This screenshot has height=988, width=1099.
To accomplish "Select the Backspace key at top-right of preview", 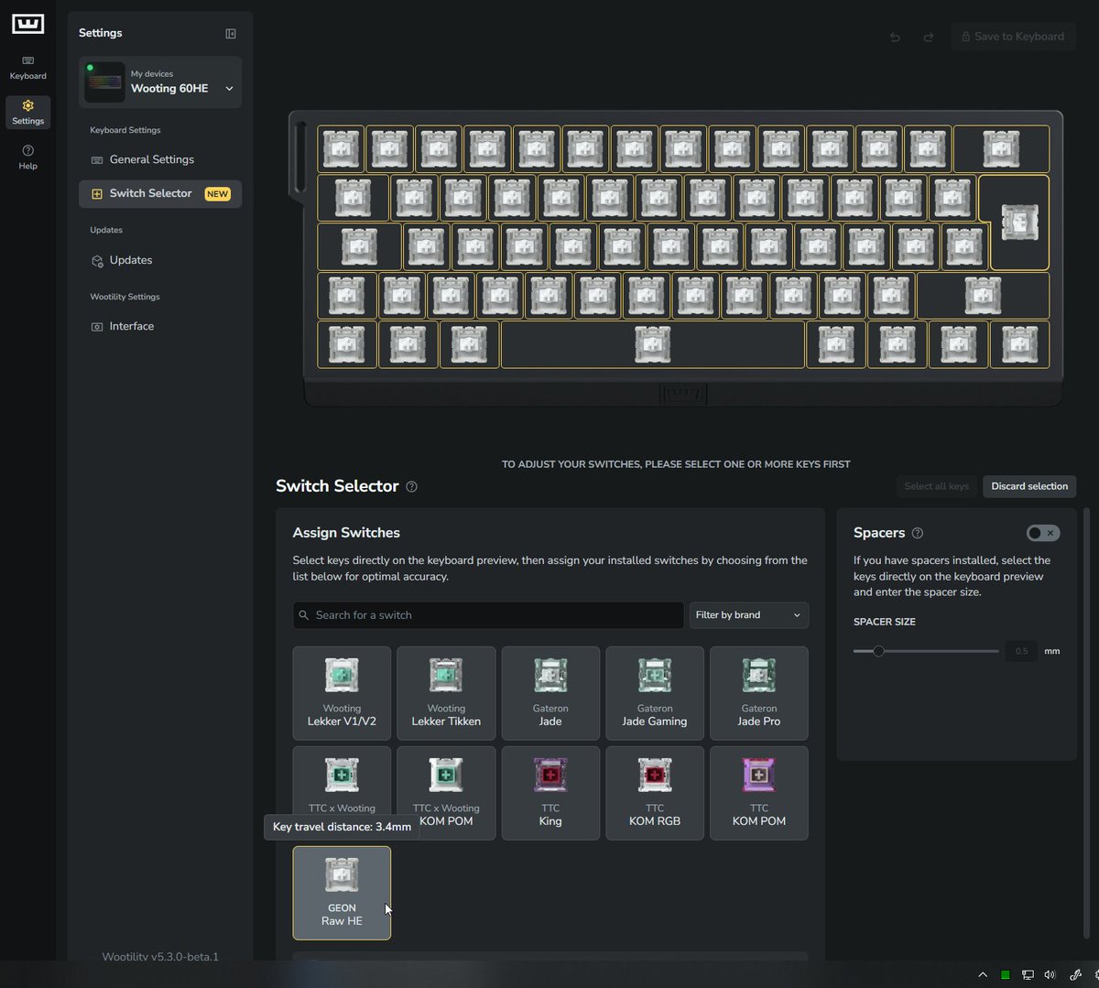I will click(x=1001, y=148).
